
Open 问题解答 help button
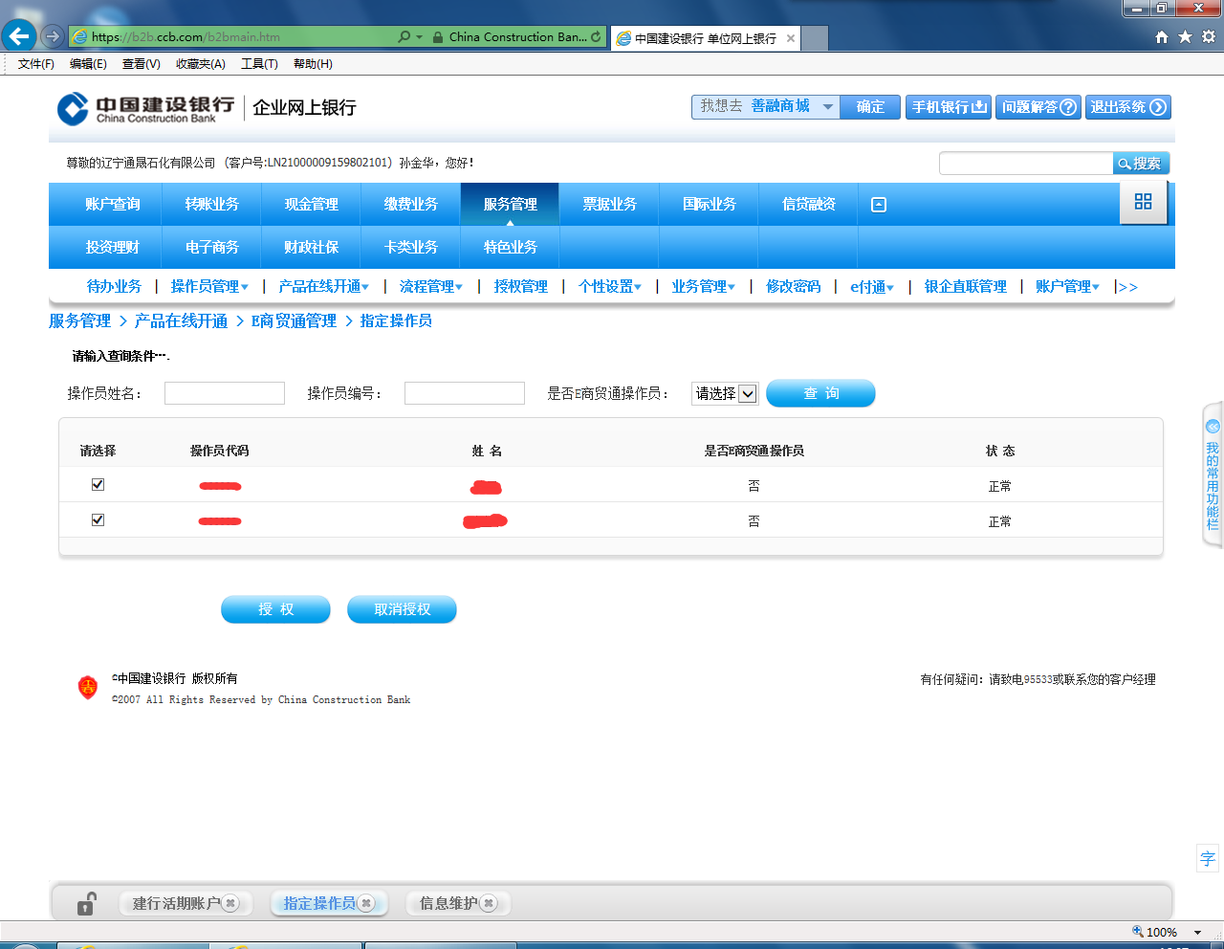1038,107
